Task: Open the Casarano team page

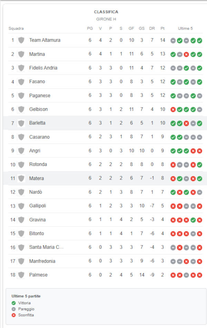Action: pos(39,137)
